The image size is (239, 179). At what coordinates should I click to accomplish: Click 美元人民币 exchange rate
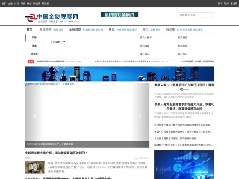coord(146,37)
